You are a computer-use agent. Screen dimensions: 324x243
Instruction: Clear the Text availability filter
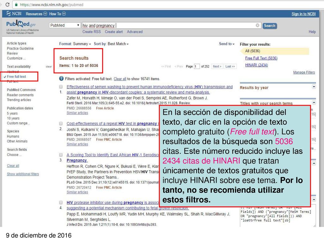49,66
